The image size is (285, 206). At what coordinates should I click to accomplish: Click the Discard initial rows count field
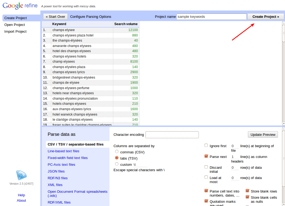[x=235, y=168]
